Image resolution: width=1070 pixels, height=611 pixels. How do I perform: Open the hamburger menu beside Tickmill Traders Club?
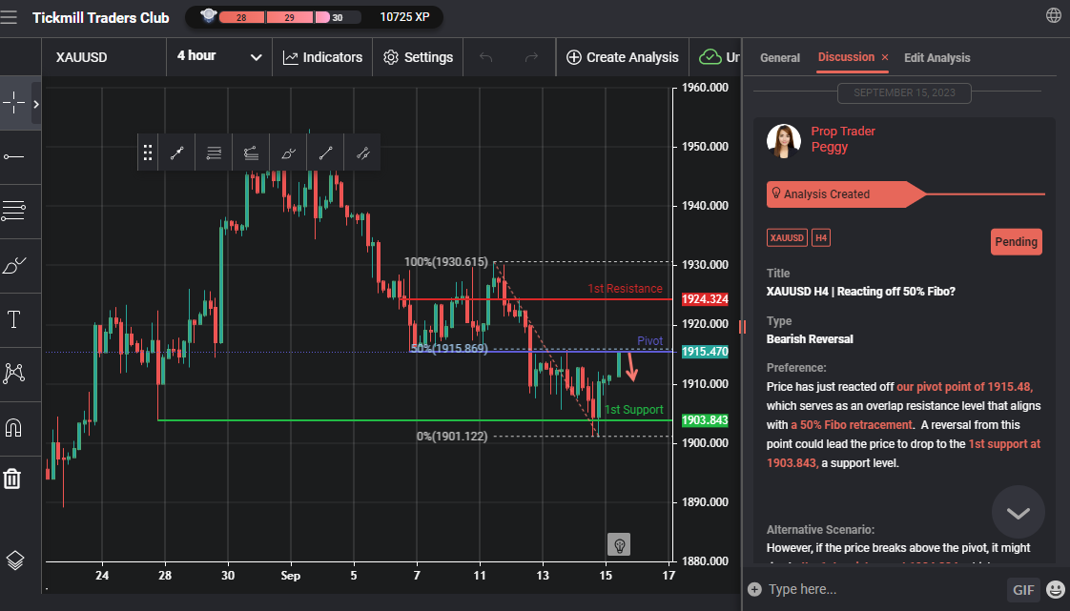point(9,17)
